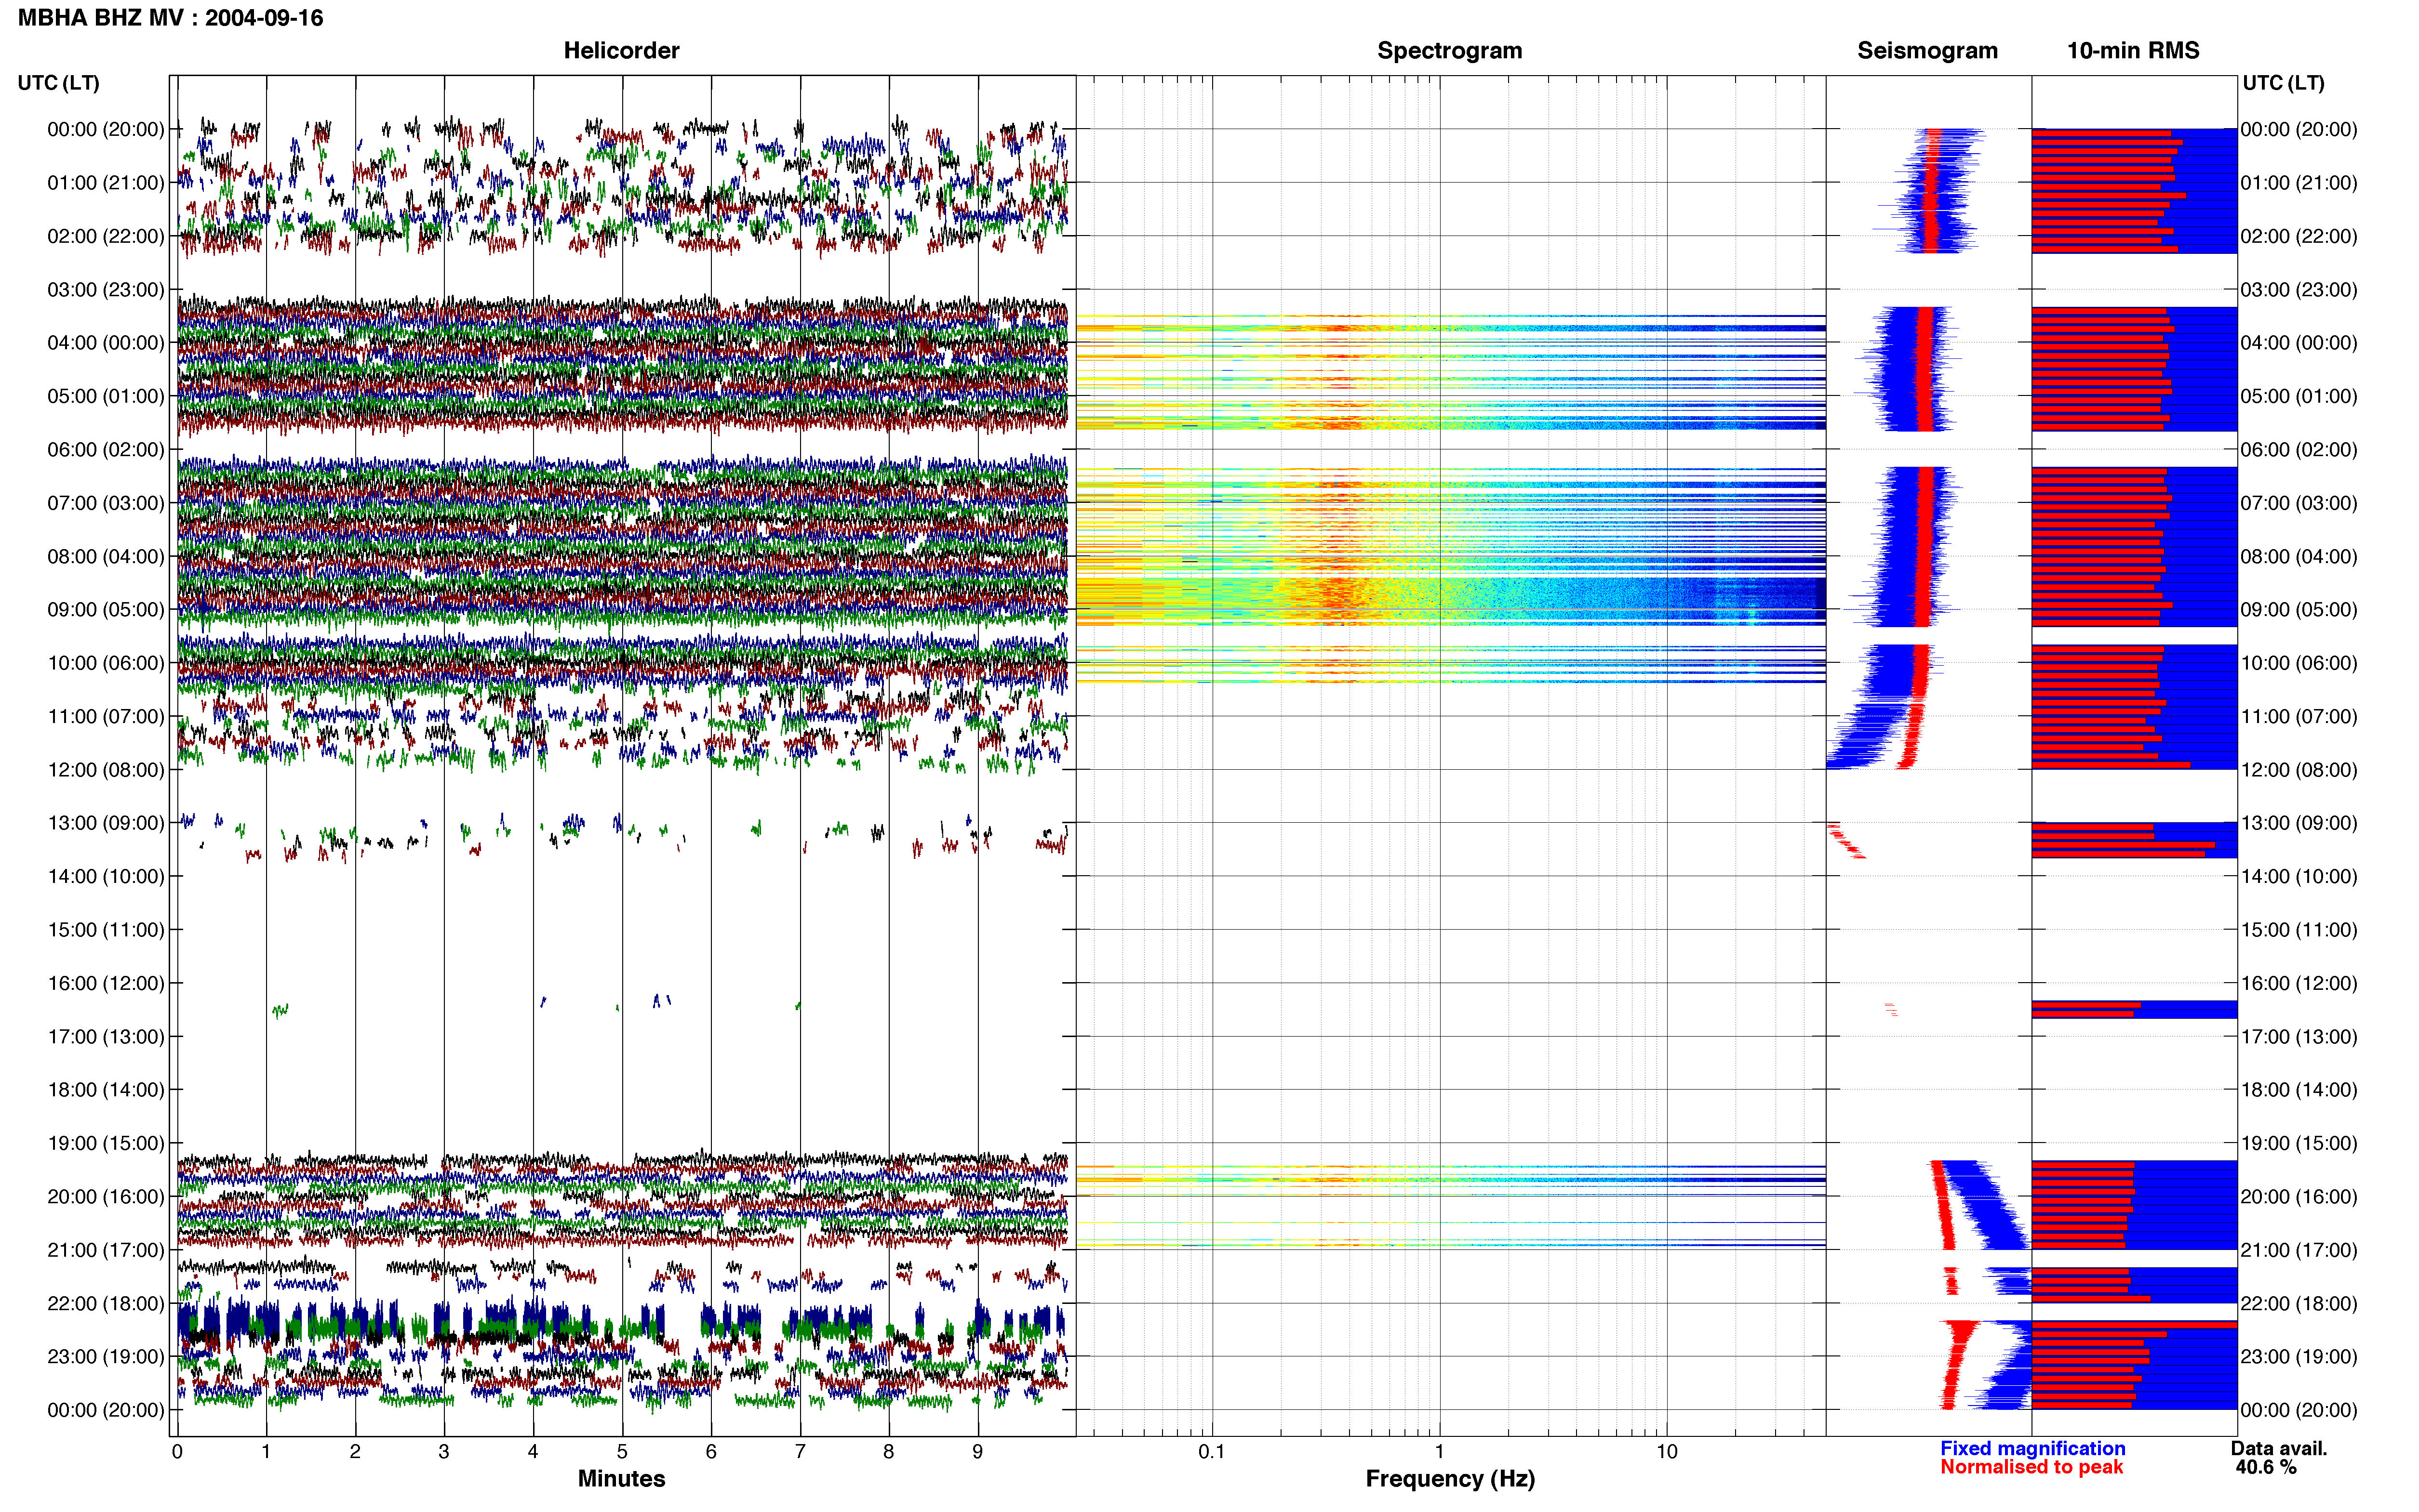Click the right 07:00 (03:00) time label
The height and width of the screenshot is (1512, 2419).
2299,503
